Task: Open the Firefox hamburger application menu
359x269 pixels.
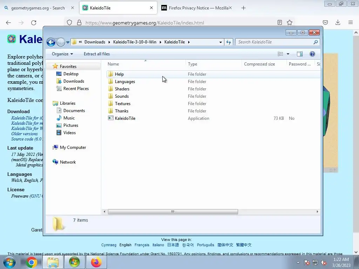Action: 351,22
